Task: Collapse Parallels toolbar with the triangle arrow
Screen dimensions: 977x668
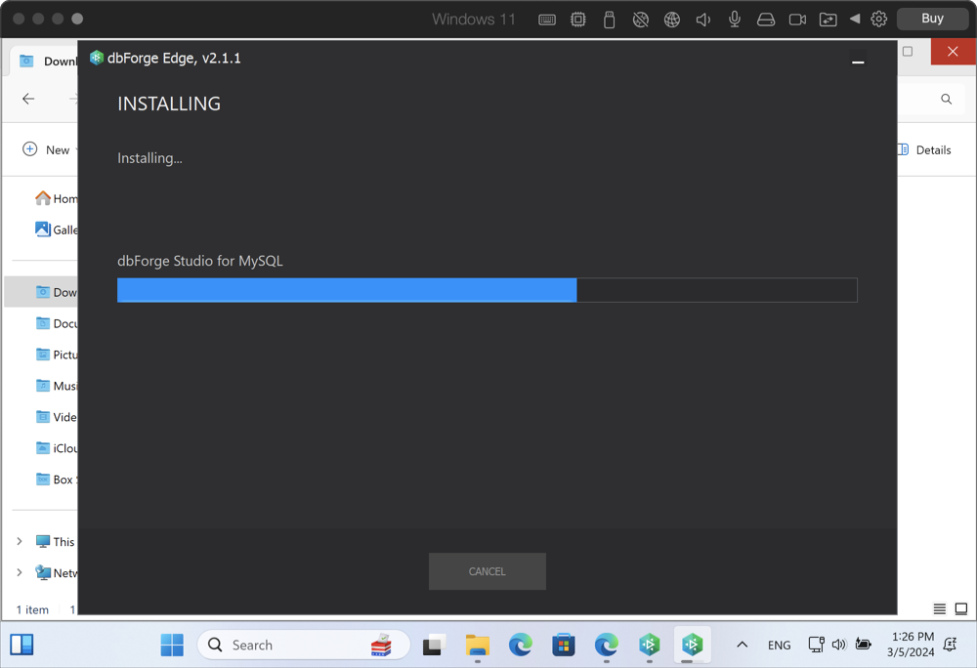Action: click(855, 19)
